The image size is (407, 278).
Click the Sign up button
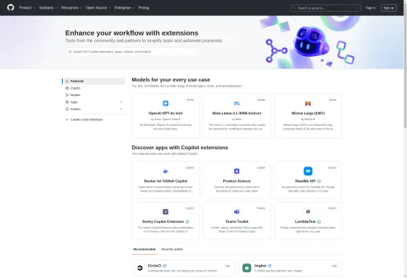[389, 8]
